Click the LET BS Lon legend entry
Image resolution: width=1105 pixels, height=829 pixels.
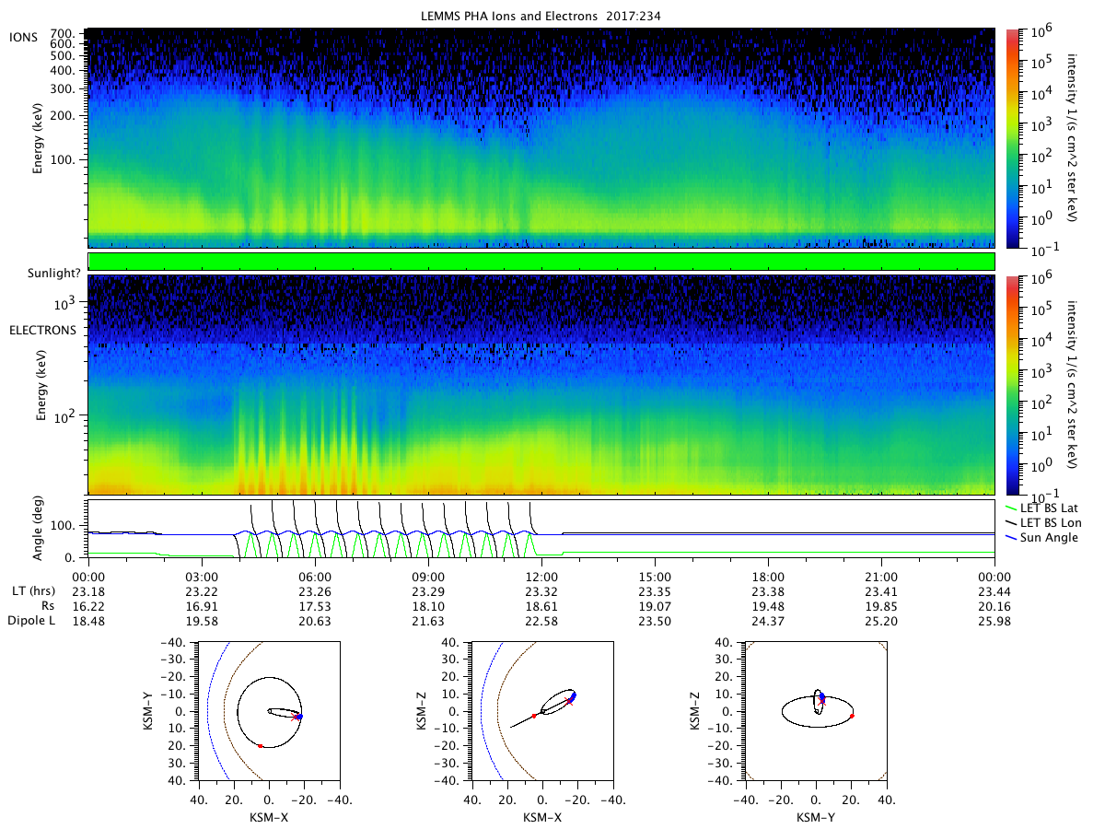click(1044, 522)
